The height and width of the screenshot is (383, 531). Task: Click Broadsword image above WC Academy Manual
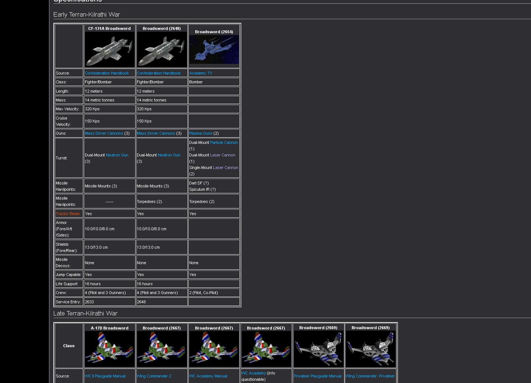[214, 349]
